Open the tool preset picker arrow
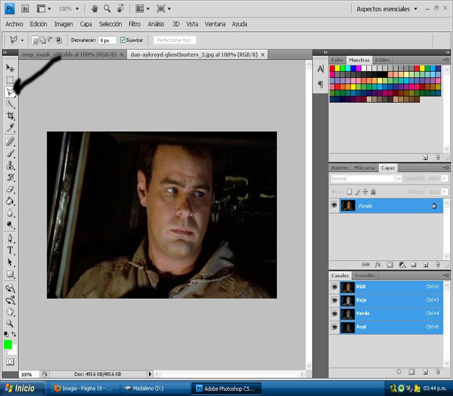 [22, 40]
